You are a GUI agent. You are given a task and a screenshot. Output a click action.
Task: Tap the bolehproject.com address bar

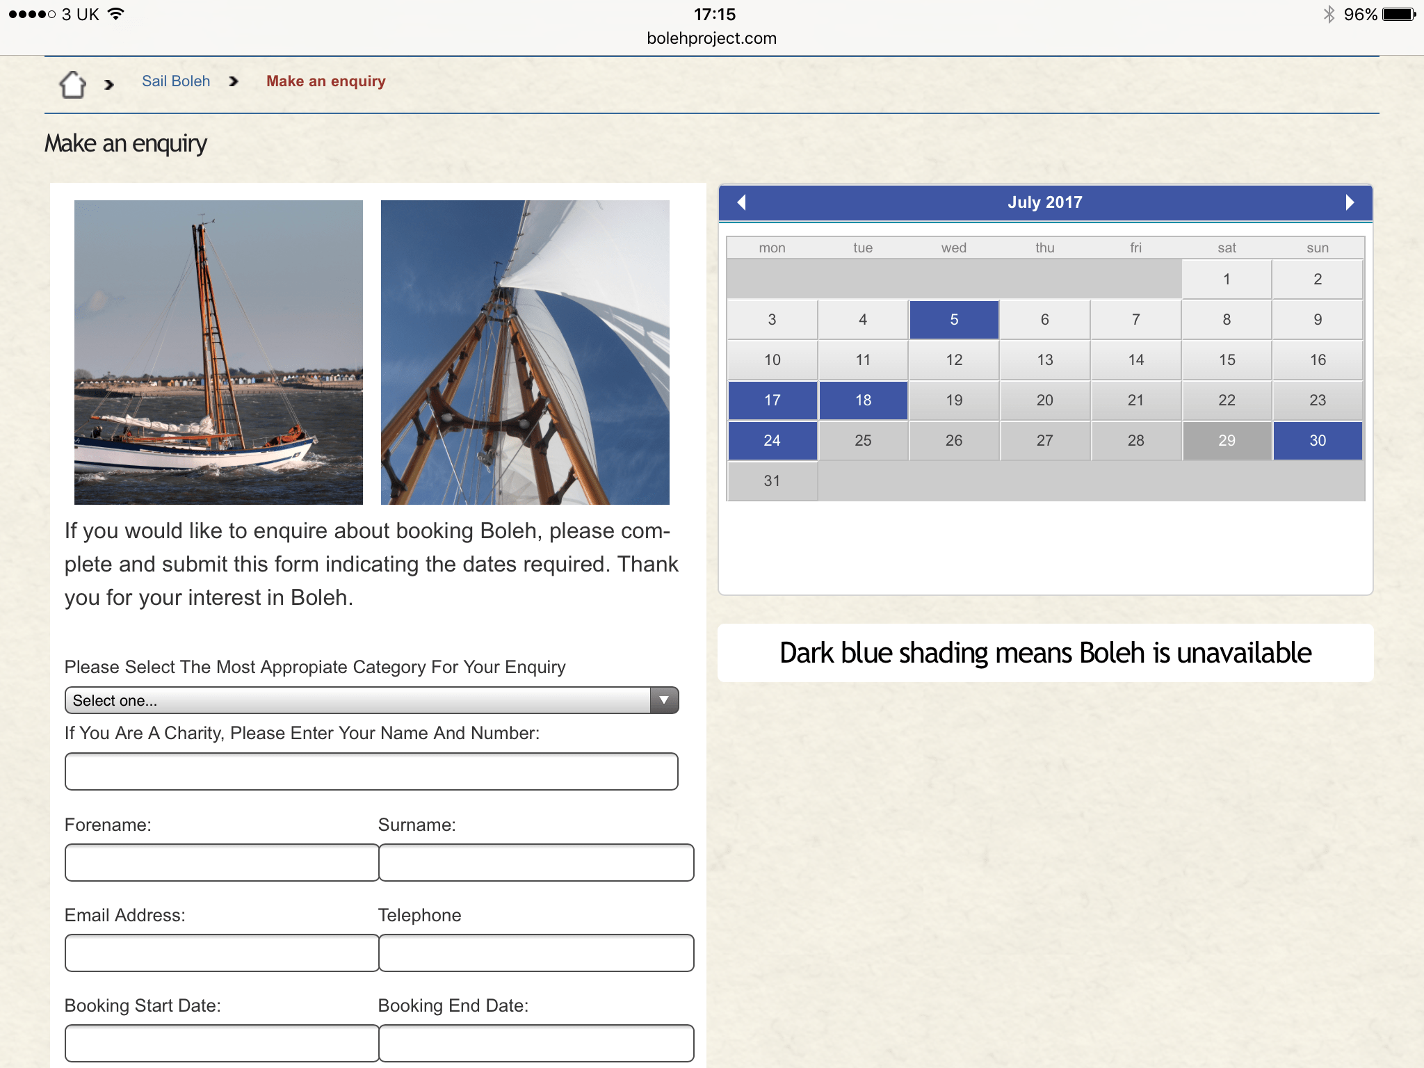[x=711, y=38]
